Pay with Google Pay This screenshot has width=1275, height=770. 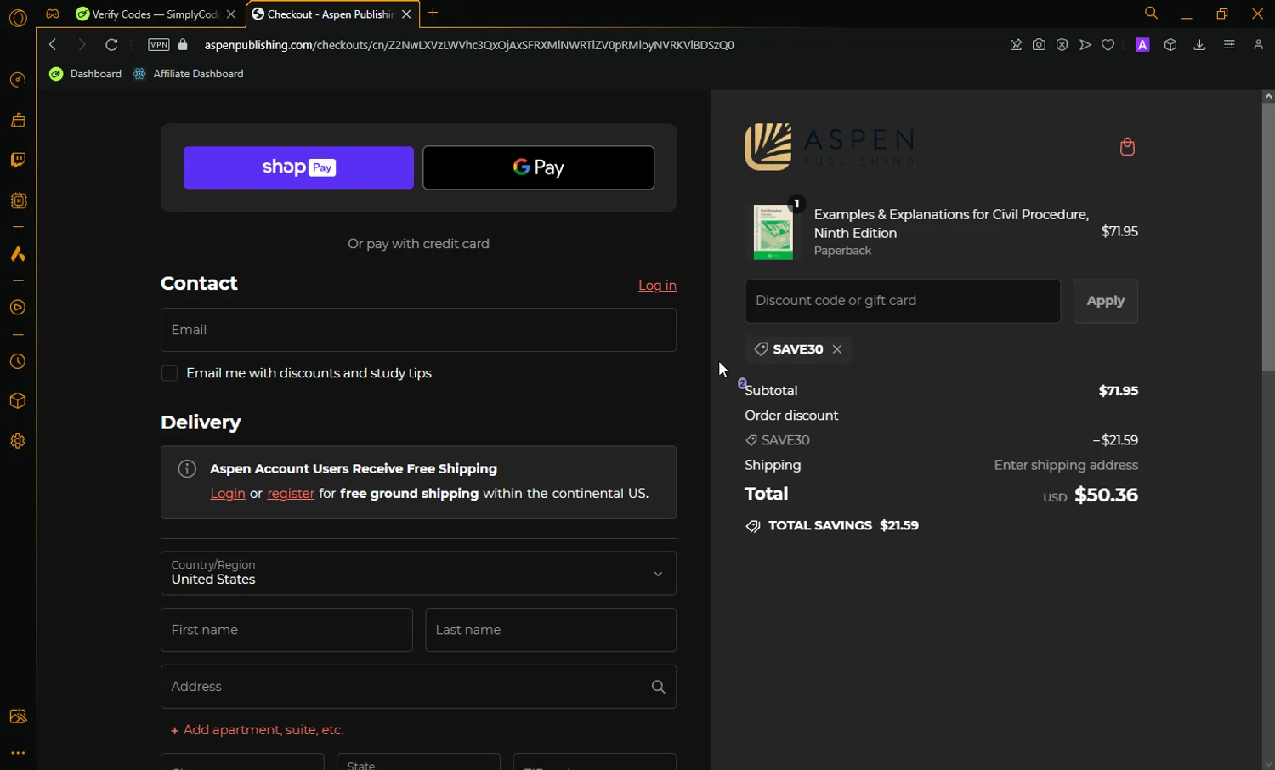[539, 167]
